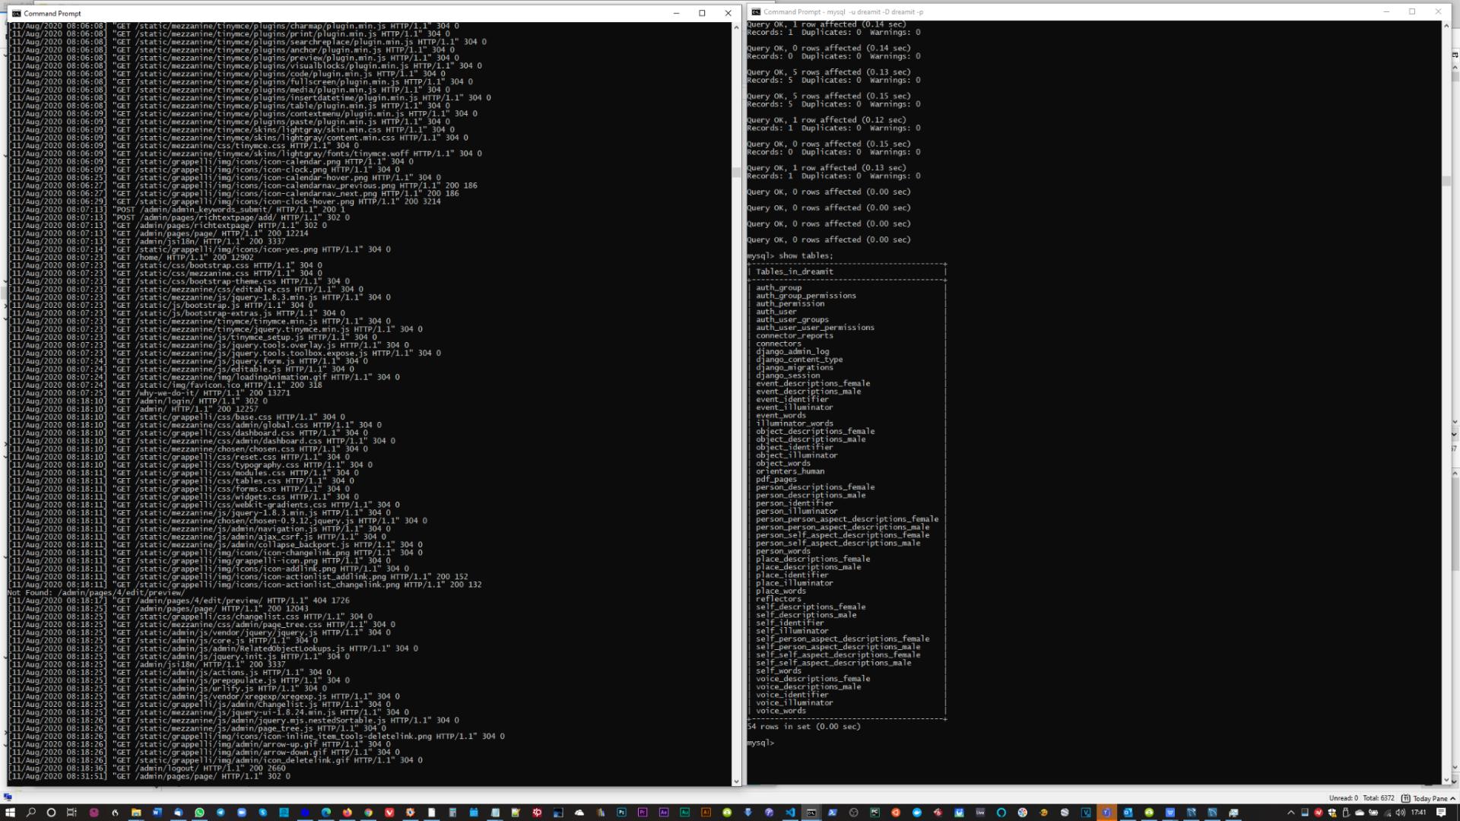Select the active Command Prompt taskbar button

click(811, 812)
